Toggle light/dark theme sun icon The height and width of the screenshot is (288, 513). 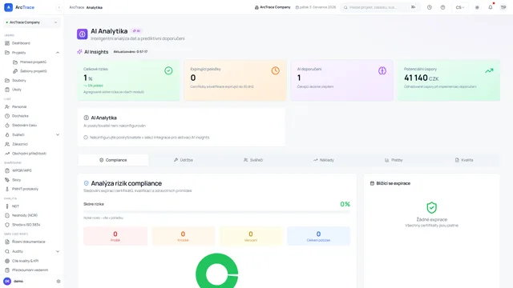[477, 7]
